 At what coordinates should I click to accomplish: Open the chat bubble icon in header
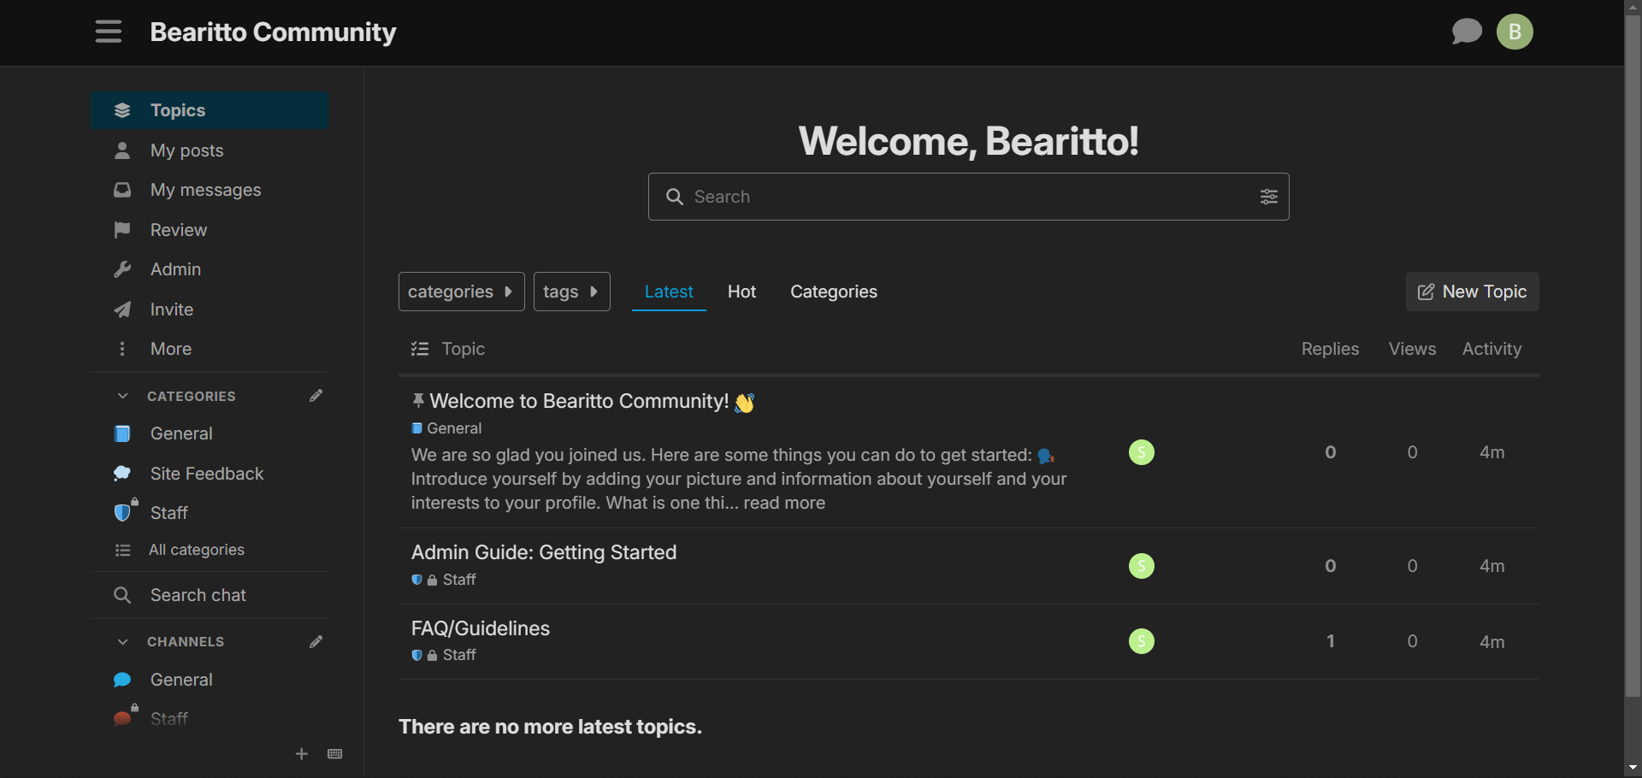pyautogui.click(x=1466, y=32)
